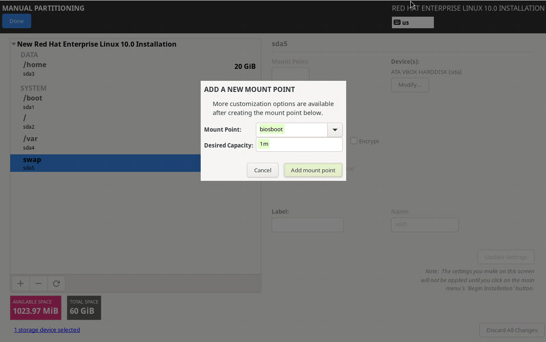Click the 20 GiB size of /home
546x342 pixels.
[245, 66]
